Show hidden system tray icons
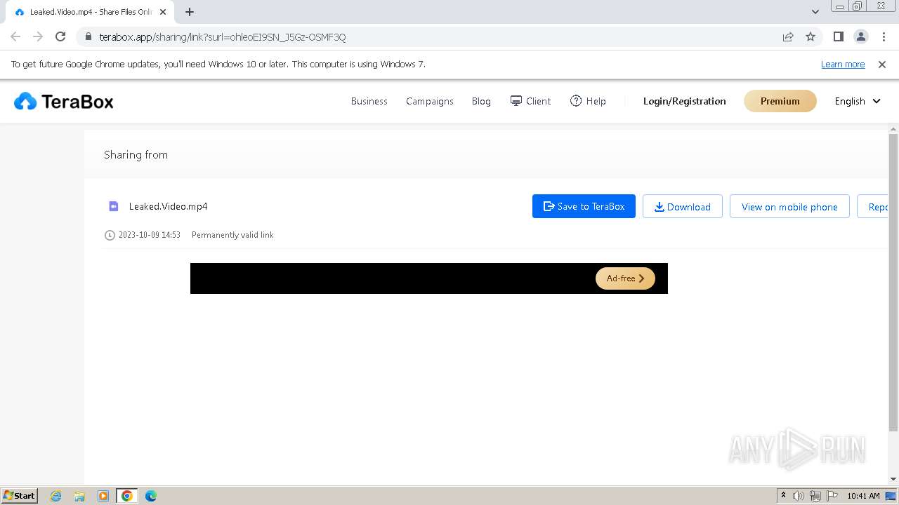The width and height of the screenshot is (899, 505). click(783, 496)
